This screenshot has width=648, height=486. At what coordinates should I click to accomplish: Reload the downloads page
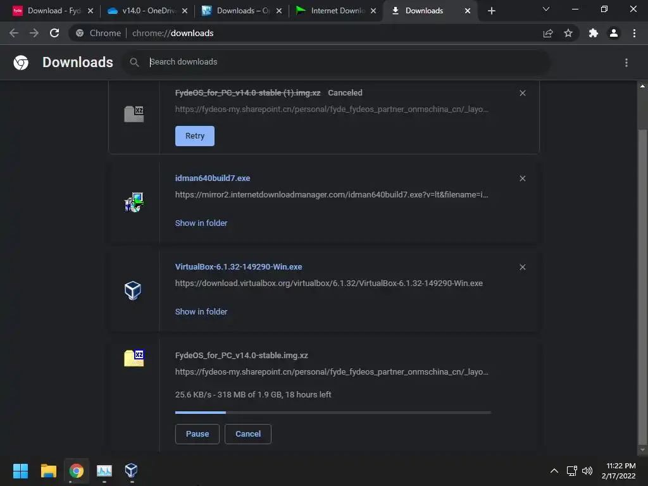coord(54,33)
